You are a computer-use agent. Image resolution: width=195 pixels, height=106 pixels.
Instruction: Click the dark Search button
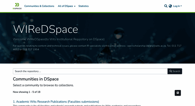click(175, 71)
